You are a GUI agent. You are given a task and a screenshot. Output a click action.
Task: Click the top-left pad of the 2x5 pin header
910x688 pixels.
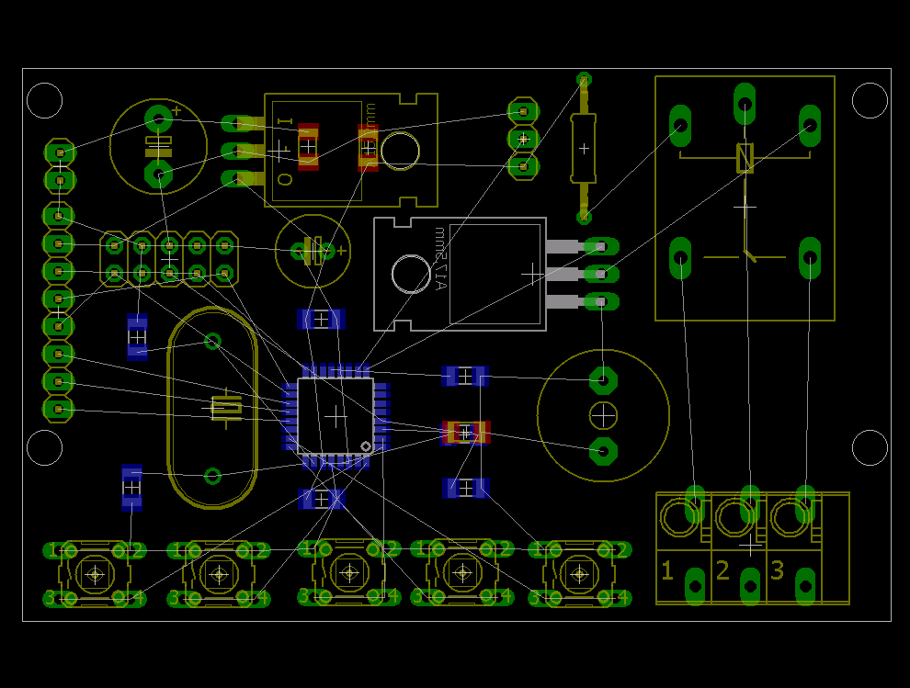(x=114, y=245)
